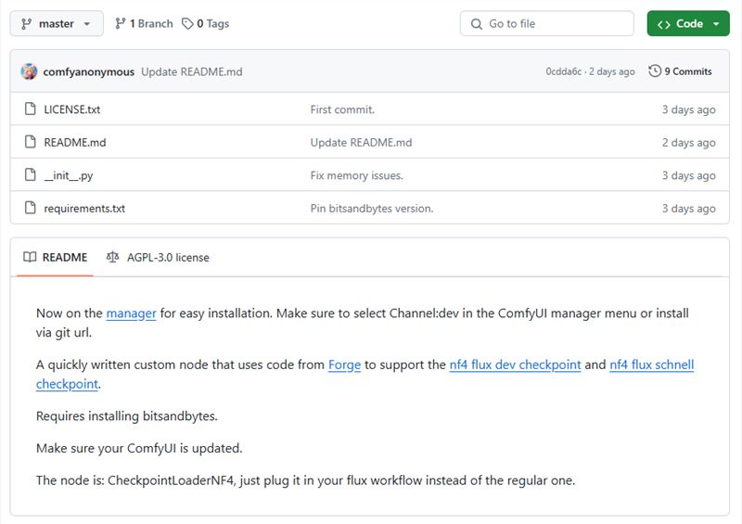View the 1 Branch link
This screenshot has width=742, height=524.
[145, 24]
